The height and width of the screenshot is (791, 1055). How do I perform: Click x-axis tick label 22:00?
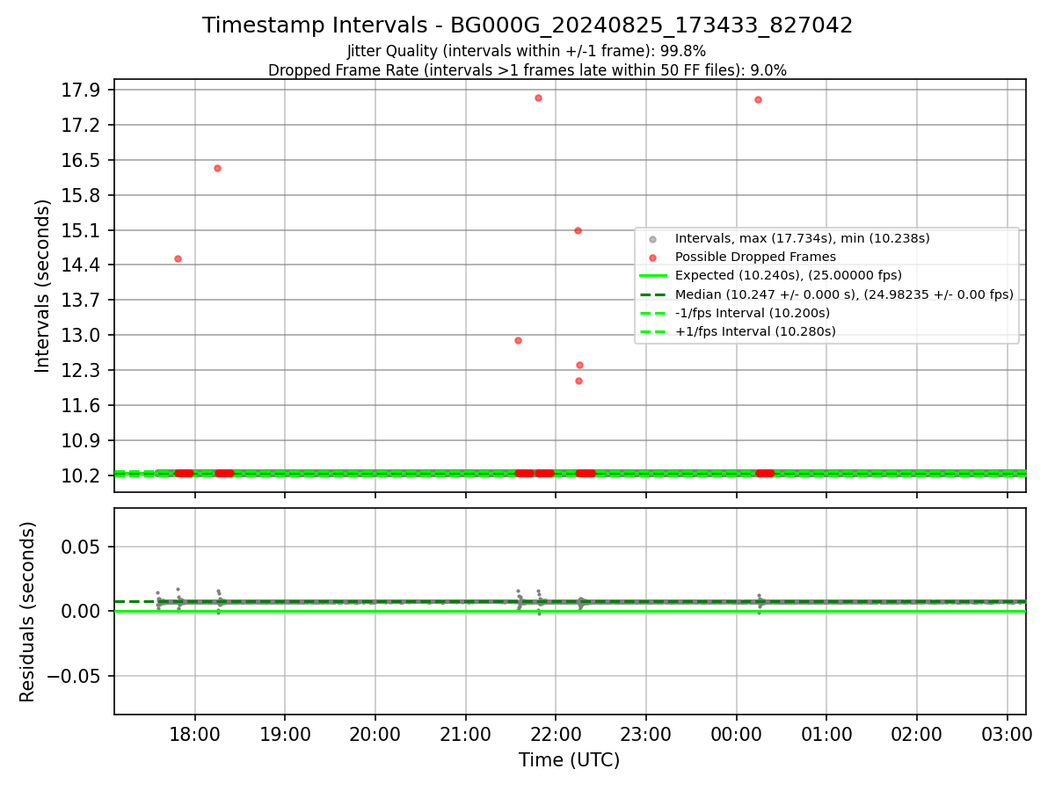[x=556, y=734]
